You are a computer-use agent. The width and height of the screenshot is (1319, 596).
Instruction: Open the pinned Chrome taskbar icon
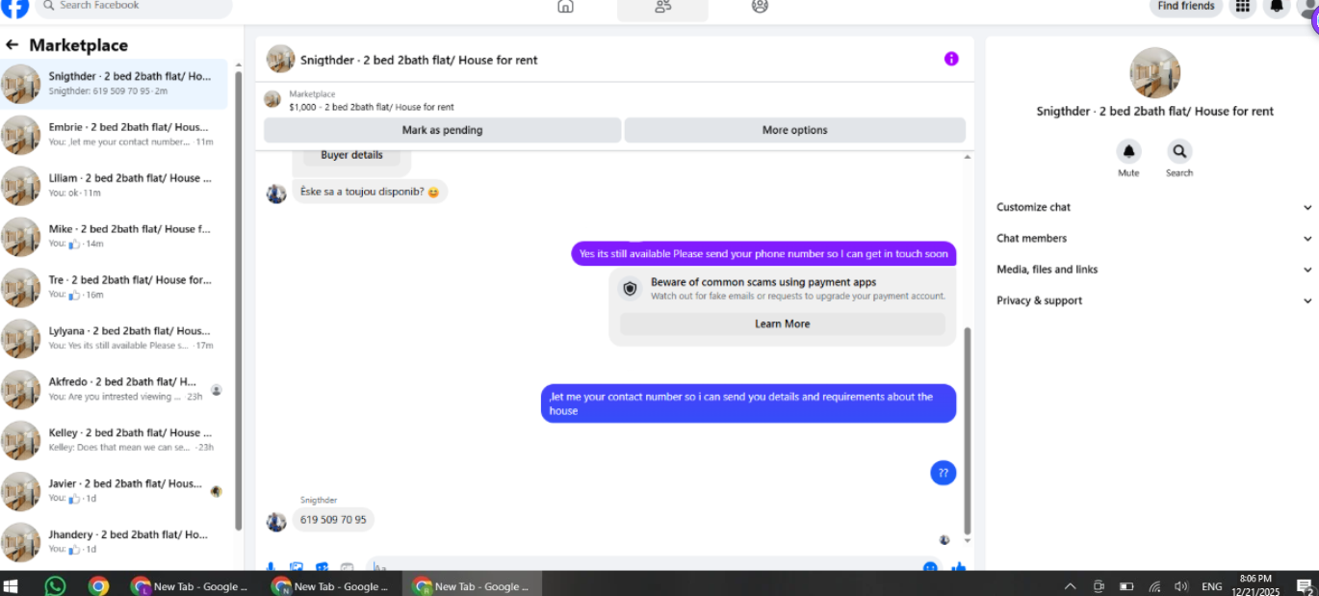tap(98, 585)
